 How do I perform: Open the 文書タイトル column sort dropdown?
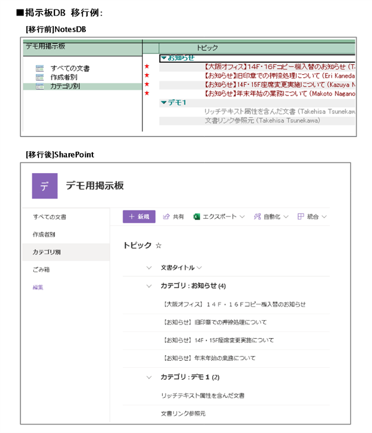[200, 268]
